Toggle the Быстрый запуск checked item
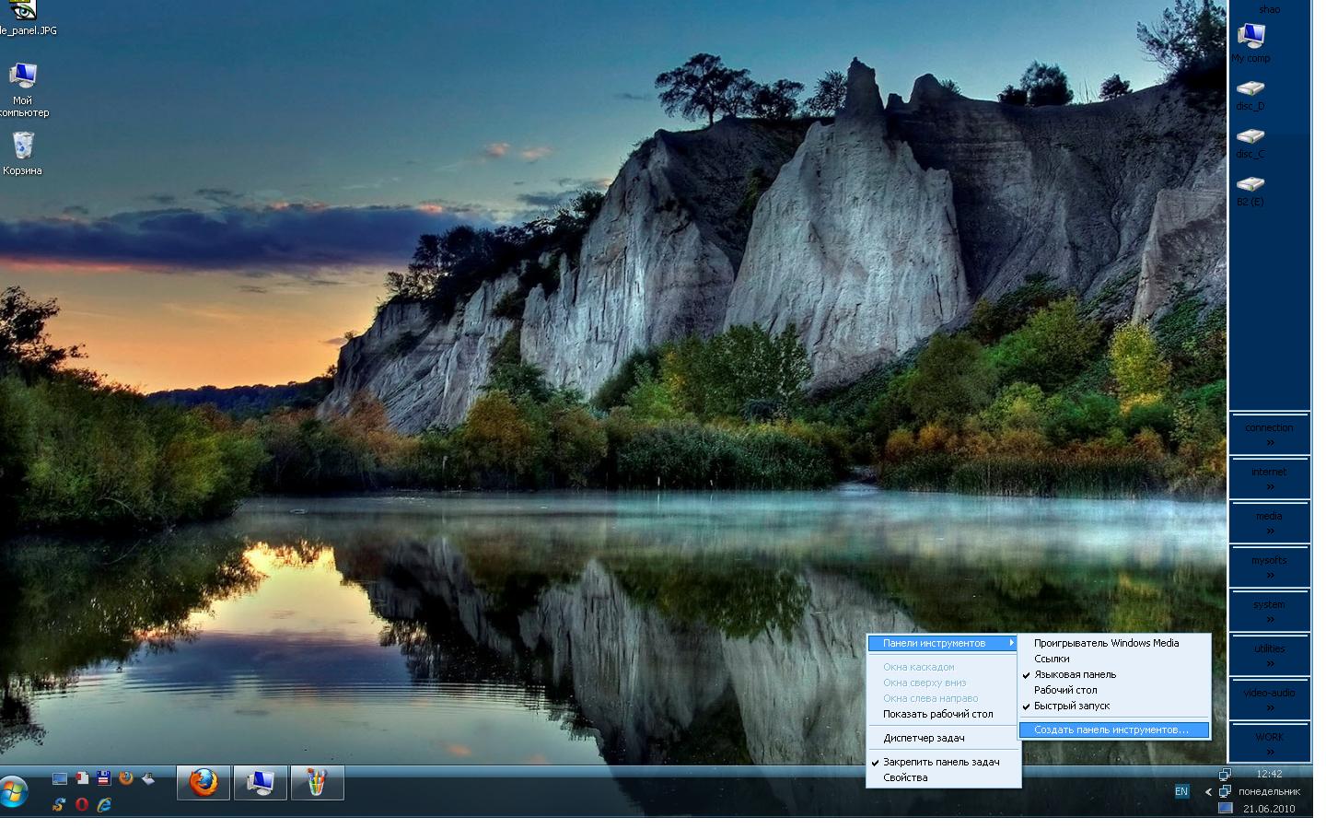 click(1072, 706)
